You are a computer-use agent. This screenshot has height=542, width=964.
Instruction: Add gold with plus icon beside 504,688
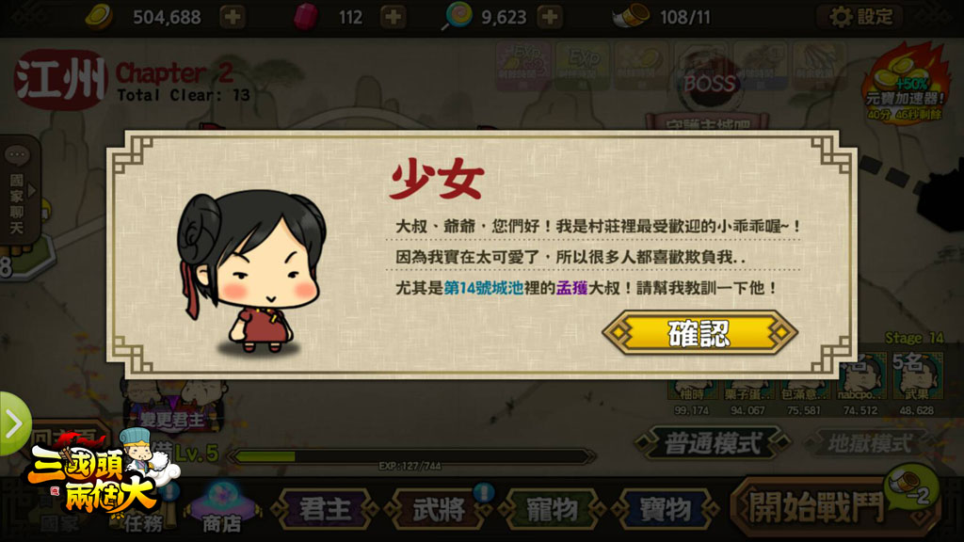point(233,17)
